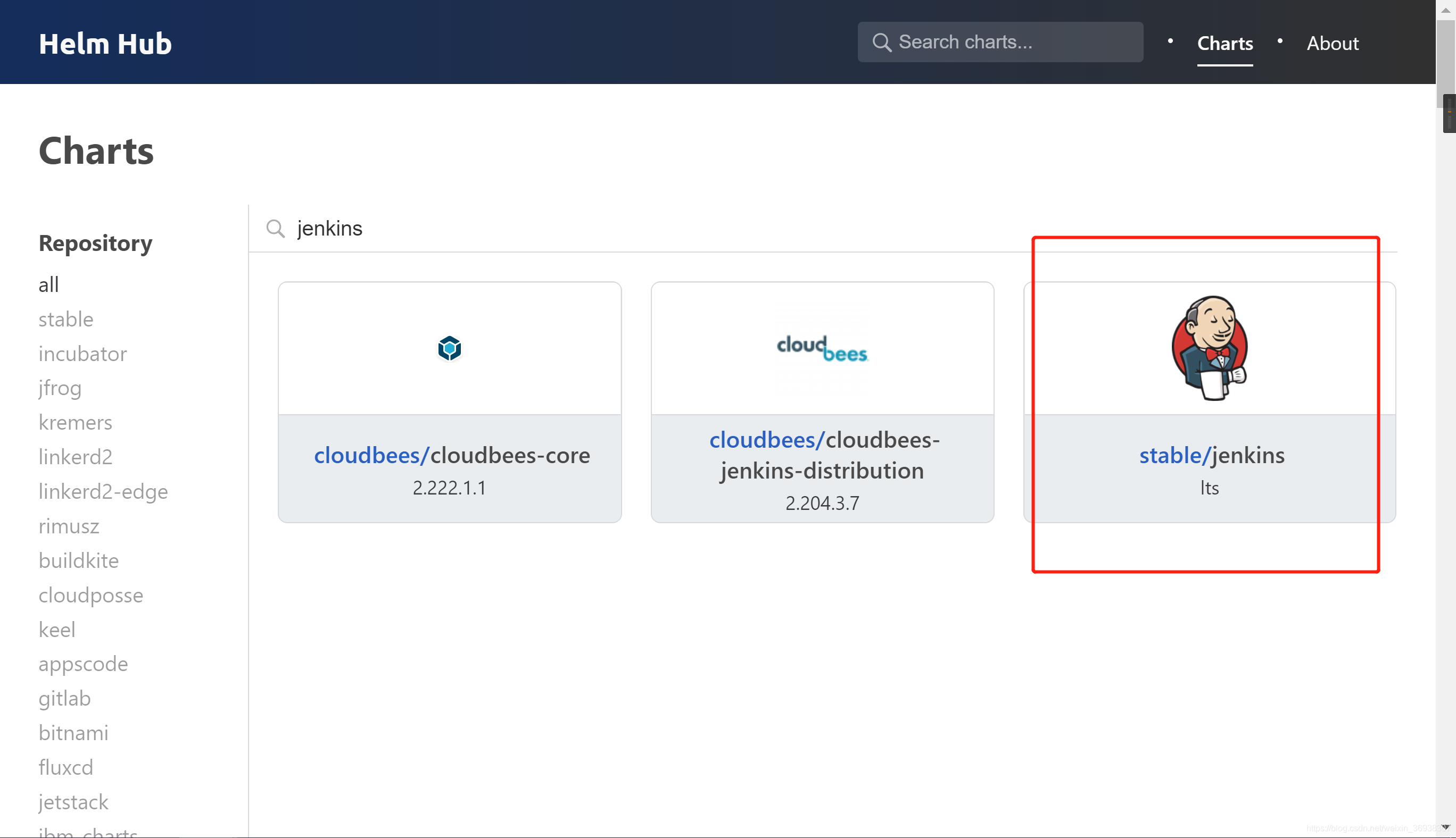Image resolution: width=1456 pixels, height=838 pixels.
Task: Filter by 'keel' repository
Action: tap(56, 630)
